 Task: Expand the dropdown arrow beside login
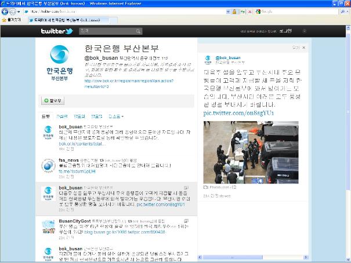[x=304, y=31]
